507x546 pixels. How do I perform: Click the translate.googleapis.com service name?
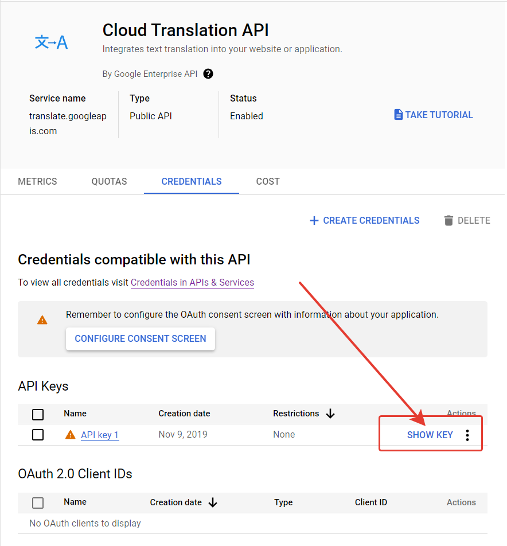point(68,123)
